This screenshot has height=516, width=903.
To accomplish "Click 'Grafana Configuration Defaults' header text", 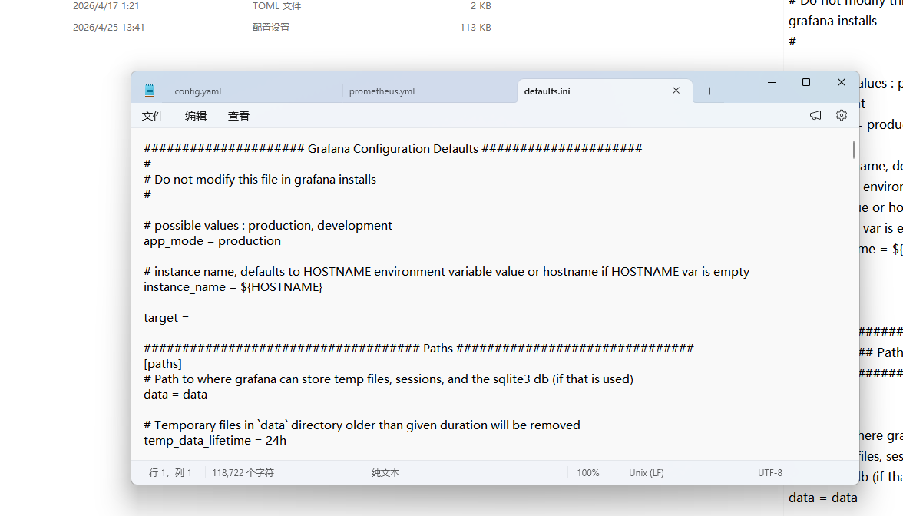I will coord(393,149).
